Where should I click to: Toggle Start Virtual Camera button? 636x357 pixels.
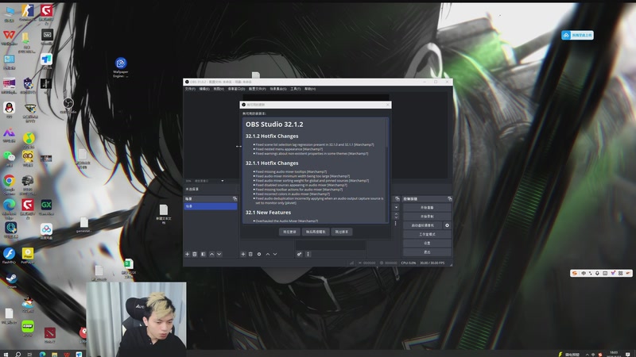tap(423, 225)
